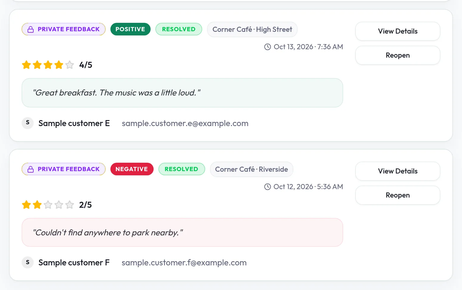Click PRIVATE FEEDBACK badge on the Riverside card
This screenshot has width=462, height=290.
pyautogui.click(x=64, y=169)
